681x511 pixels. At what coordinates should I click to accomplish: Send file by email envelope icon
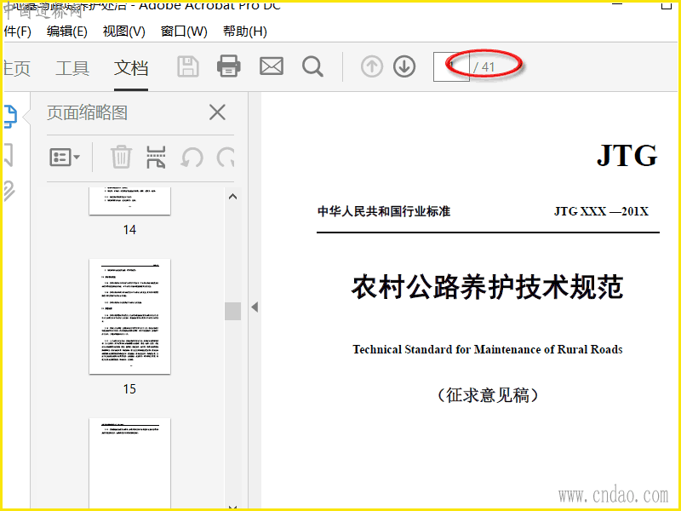click(272, 66)
